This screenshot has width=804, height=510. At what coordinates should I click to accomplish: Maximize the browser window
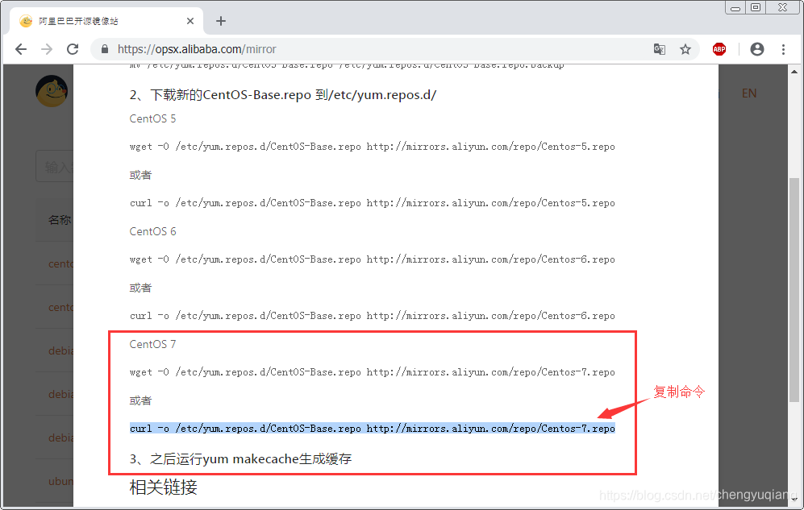(756, 7)
